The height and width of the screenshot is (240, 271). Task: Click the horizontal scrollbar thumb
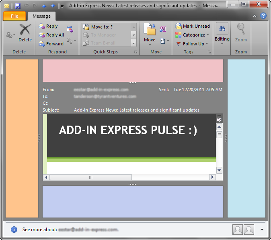(x=91, y=177)
